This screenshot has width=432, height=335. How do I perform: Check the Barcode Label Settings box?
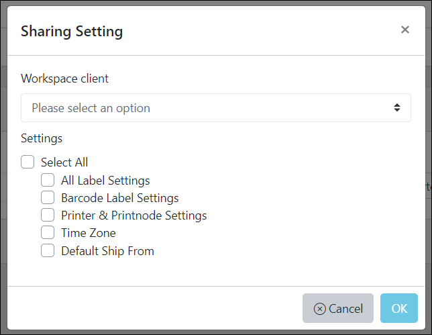[x=48, y=197]
